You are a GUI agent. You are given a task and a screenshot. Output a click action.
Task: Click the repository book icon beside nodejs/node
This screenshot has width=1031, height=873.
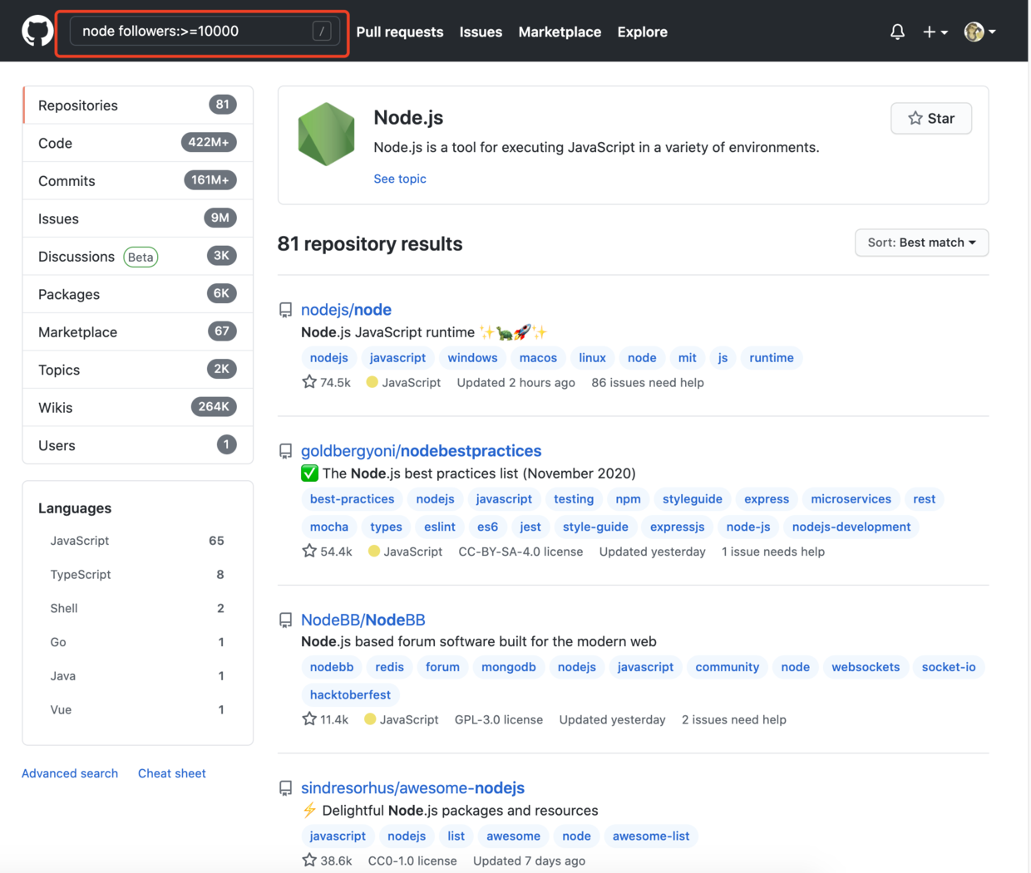(x=285, y=309)
